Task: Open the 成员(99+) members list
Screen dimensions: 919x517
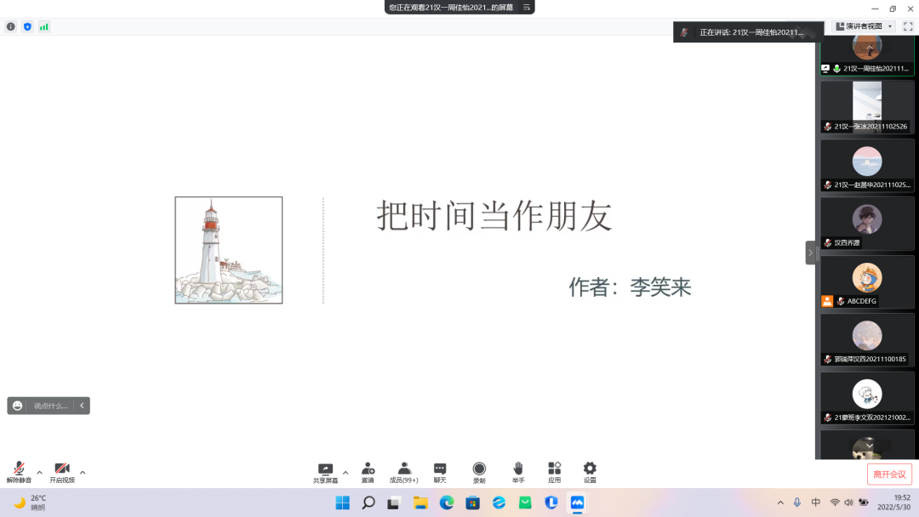Action: 404,469
